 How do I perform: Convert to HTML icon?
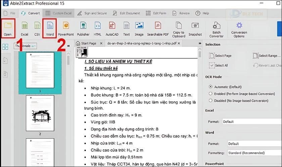[97, 26]
